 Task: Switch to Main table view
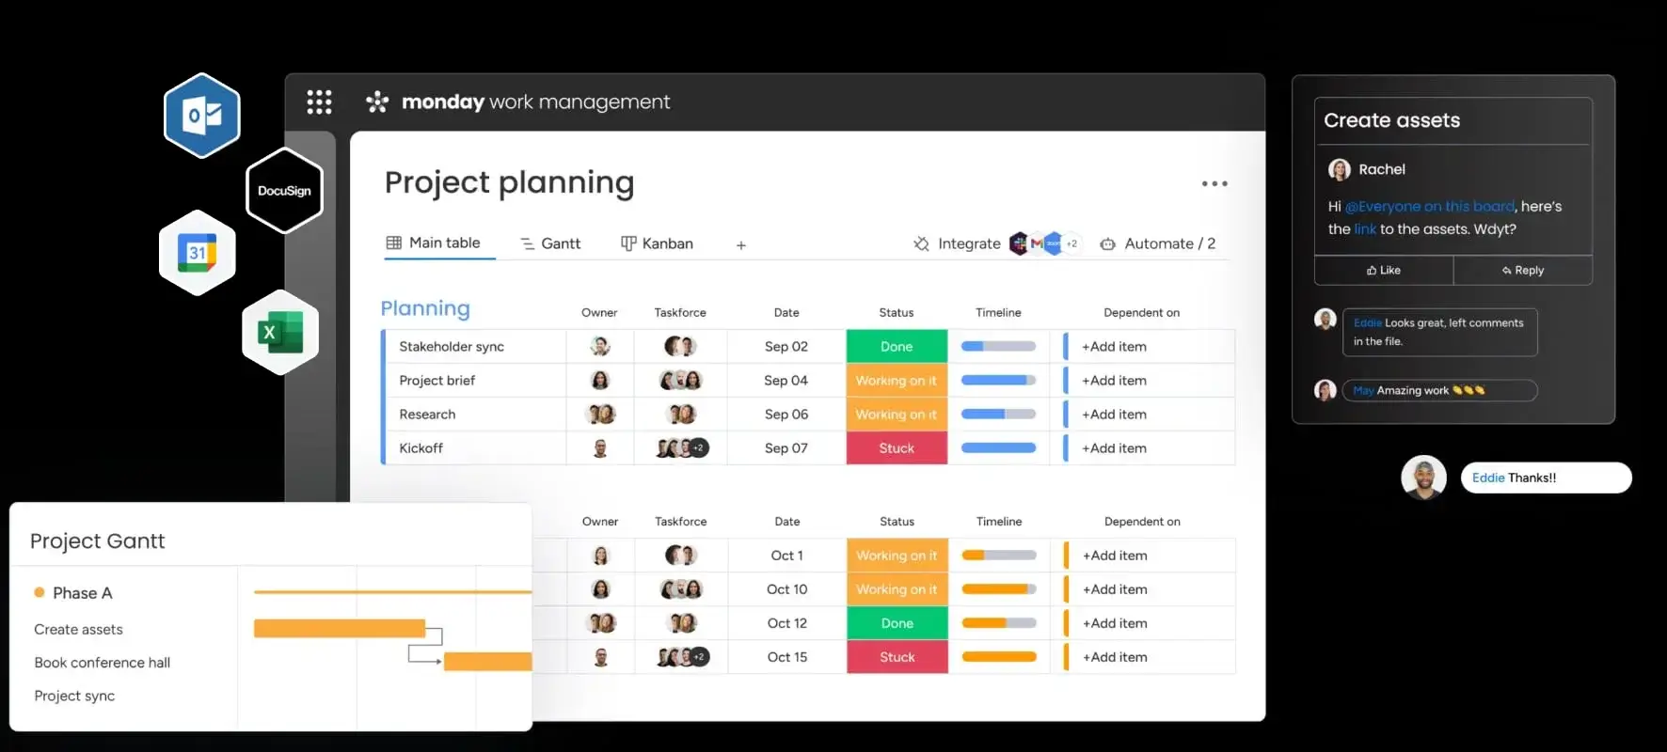(x=434, y=243)
